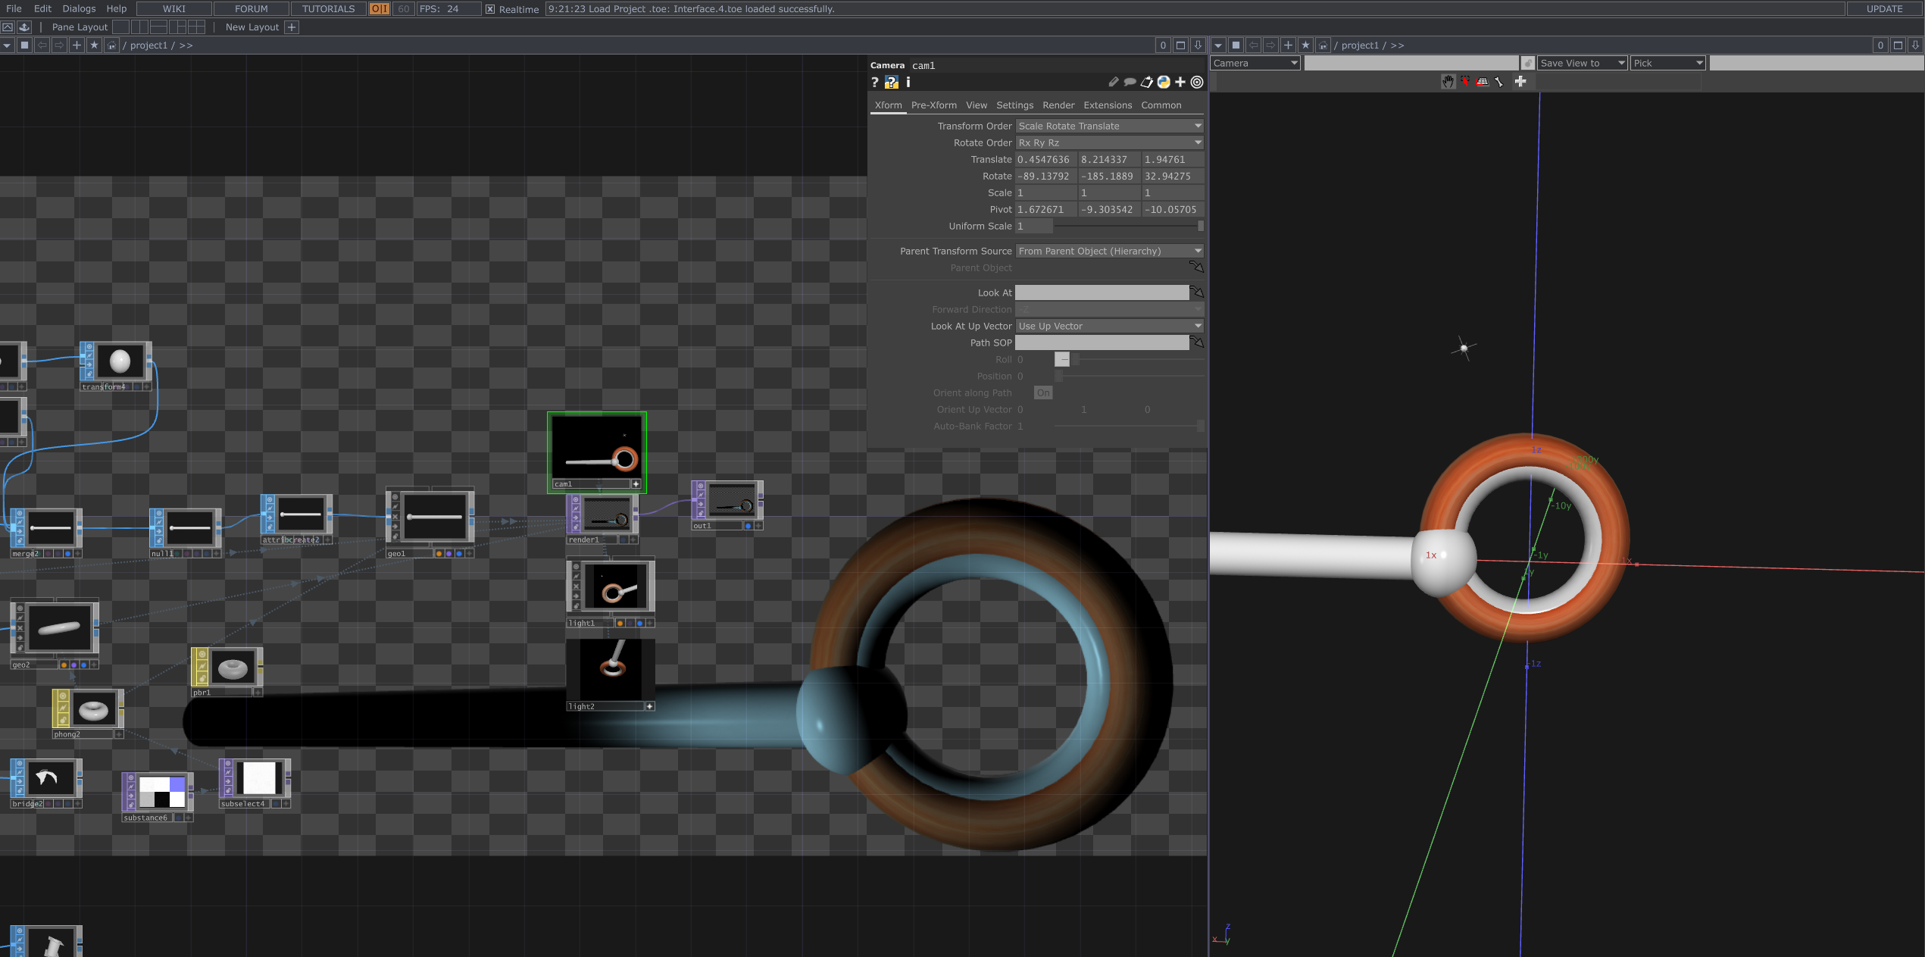Open the Save View to dropdown
This screenshot has height=957, width=1925.
pyautogui.click(x=1582, y=64)
